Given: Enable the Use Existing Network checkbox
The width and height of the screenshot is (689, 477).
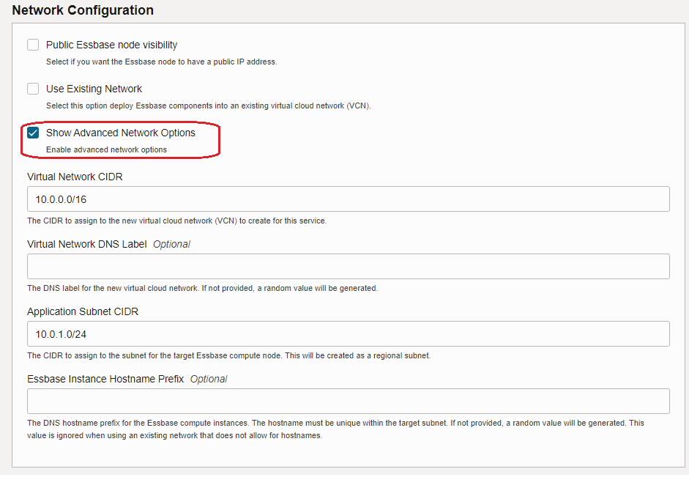Looking at the screenshot, I should click(x=33, y=89).
